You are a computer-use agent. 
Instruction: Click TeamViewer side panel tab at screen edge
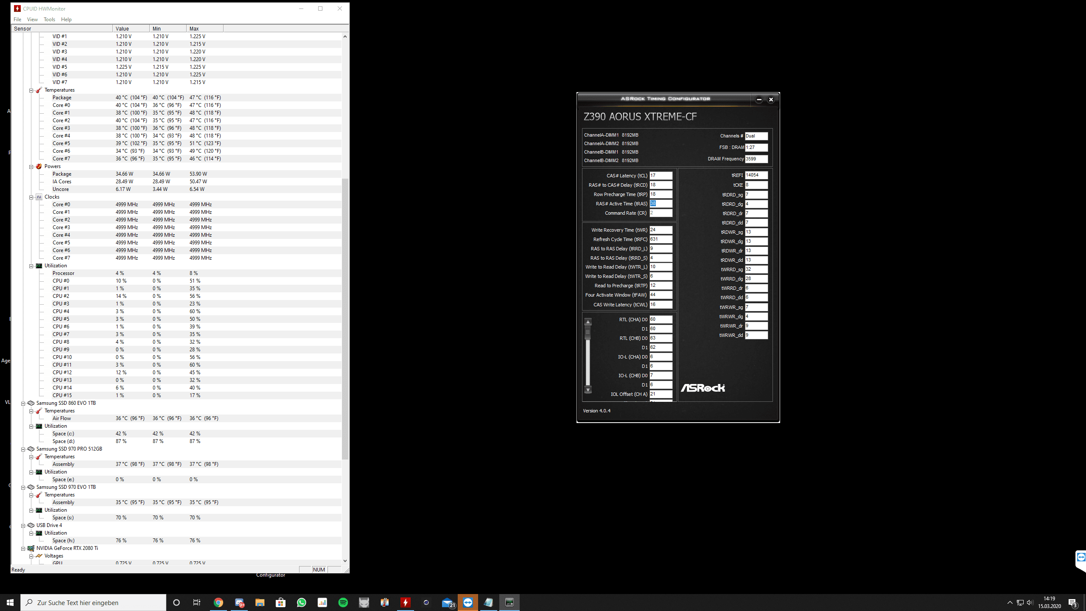click(1081, 560)
